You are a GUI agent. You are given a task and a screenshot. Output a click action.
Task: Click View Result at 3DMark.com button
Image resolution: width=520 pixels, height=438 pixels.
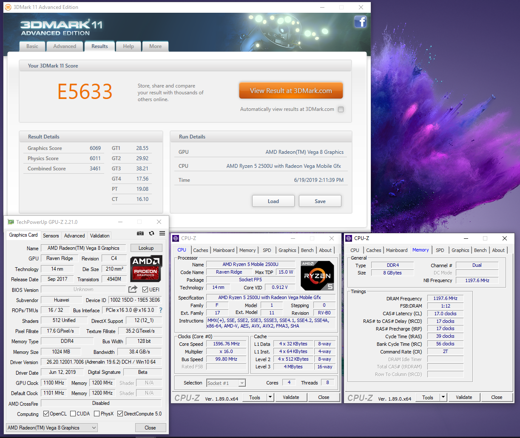(x=291, y=90)
